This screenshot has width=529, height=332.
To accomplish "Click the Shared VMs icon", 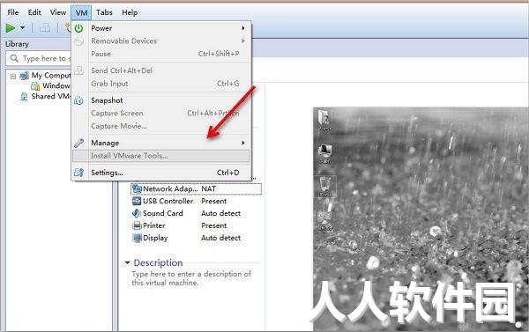I will pos(24,96).
